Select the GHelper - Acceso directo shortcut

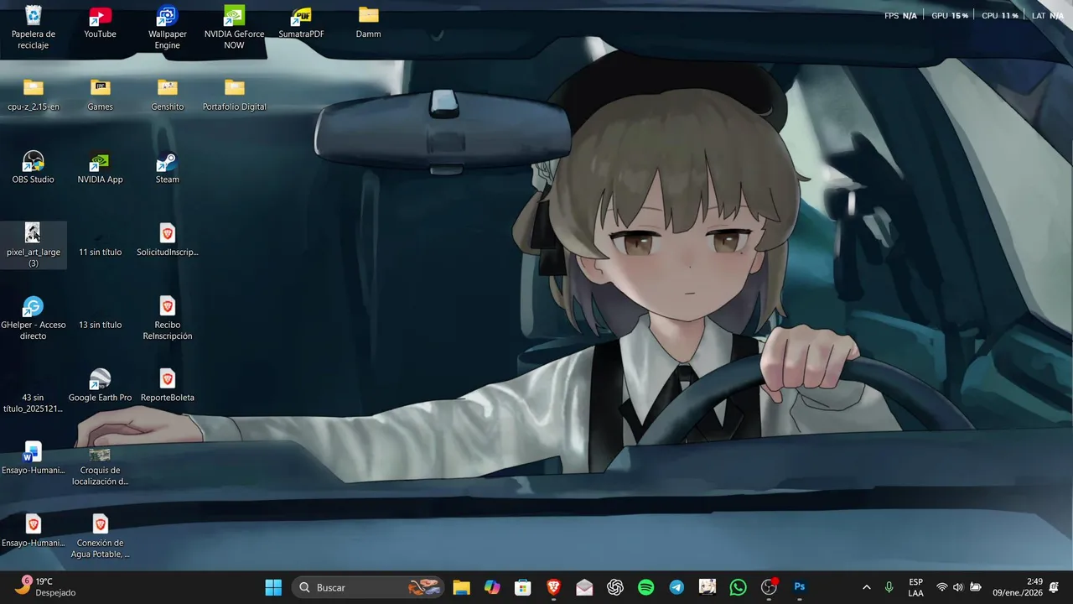33,319
